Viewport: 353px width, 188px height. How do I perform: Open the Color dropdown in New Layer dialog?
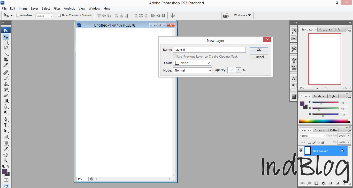tap(192, 63)
